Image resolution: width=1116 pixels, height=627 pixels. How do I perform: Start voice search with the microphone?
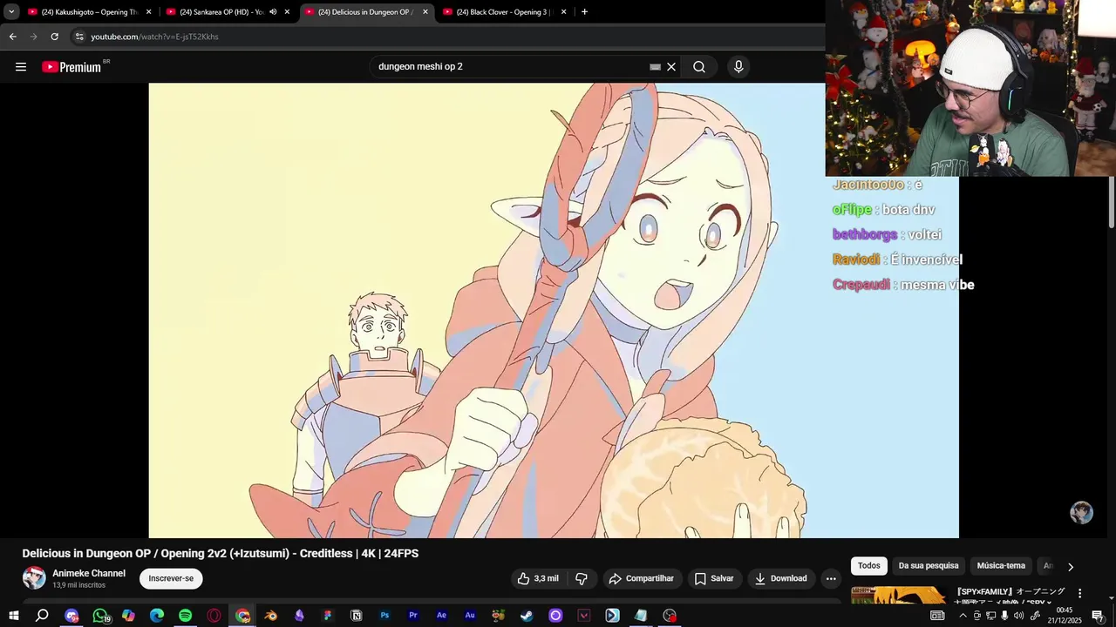tap(738, 67)
